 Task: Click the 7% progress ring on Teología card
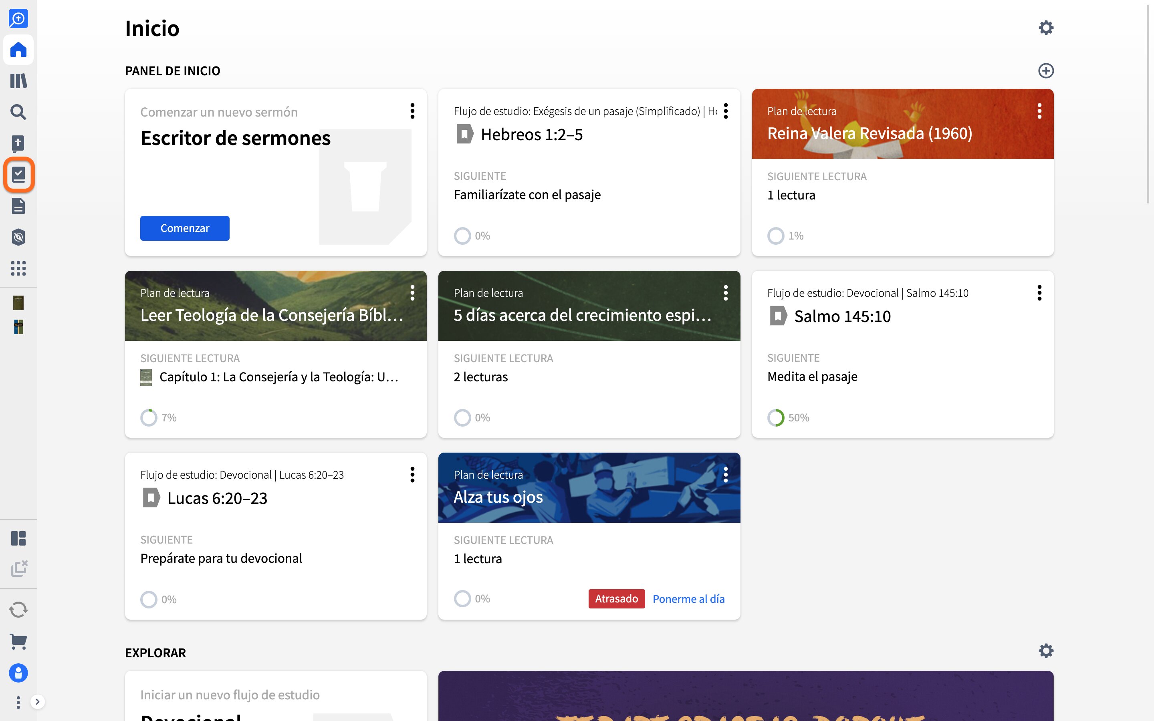point(149,418)
